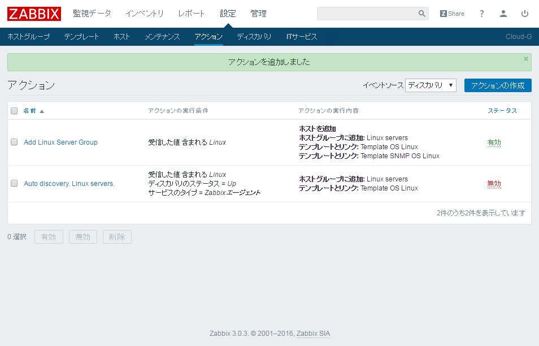
Task: Click the Zabbix logo
Action: 33,14
